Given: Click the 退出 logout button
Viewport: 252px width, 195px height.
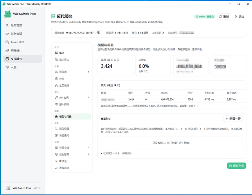Looking at the screenshot, I should tap(239, 16).
